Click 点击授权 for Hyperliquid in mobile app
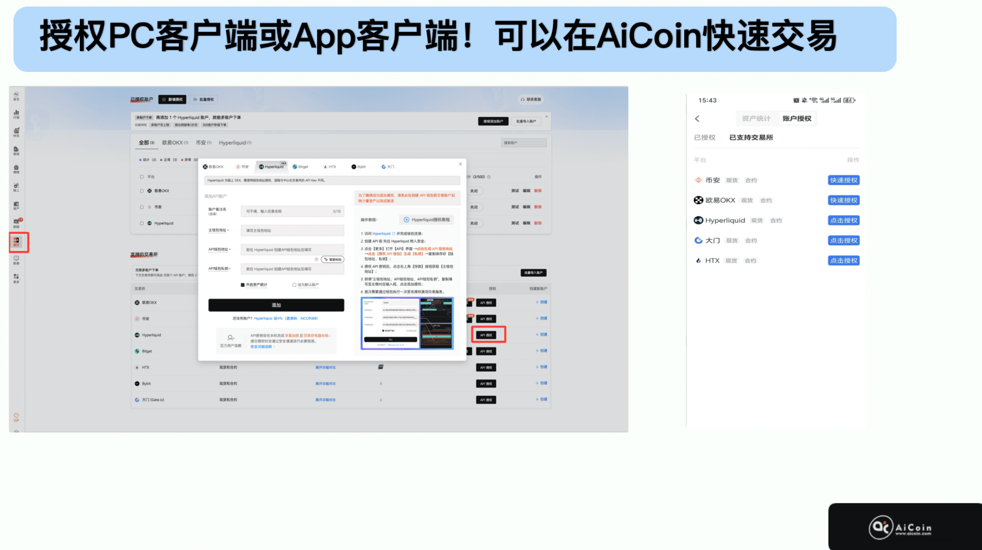 tap(844, 220)
